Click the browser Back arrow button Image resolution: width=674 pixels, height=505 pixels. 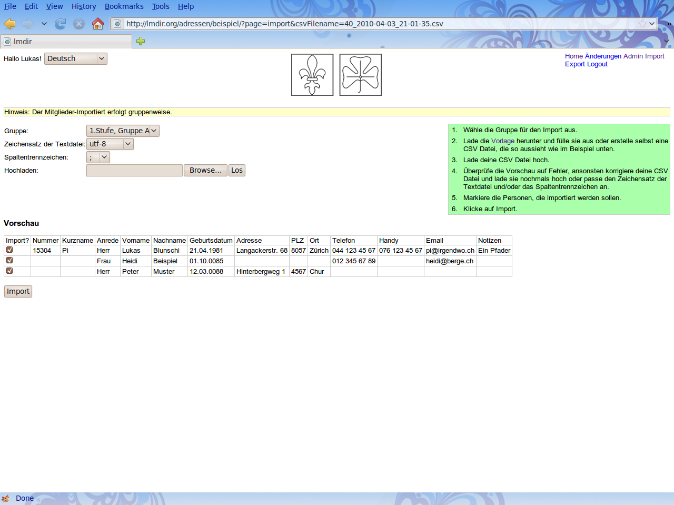pos(9,24)
